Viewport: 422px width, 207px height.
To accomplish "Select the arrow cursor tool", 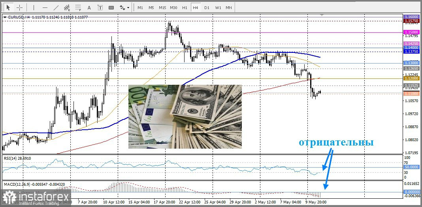I will [x=9, y=7].
